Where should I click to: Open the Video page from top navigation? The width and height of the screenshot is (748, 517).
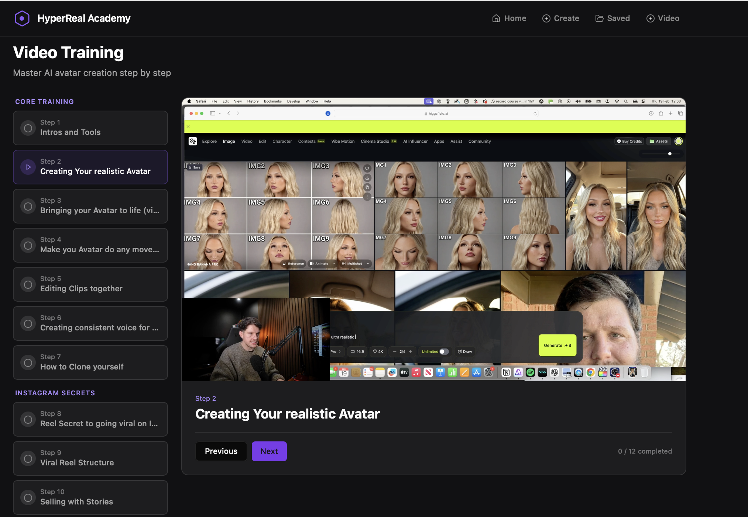pos(663,18)
